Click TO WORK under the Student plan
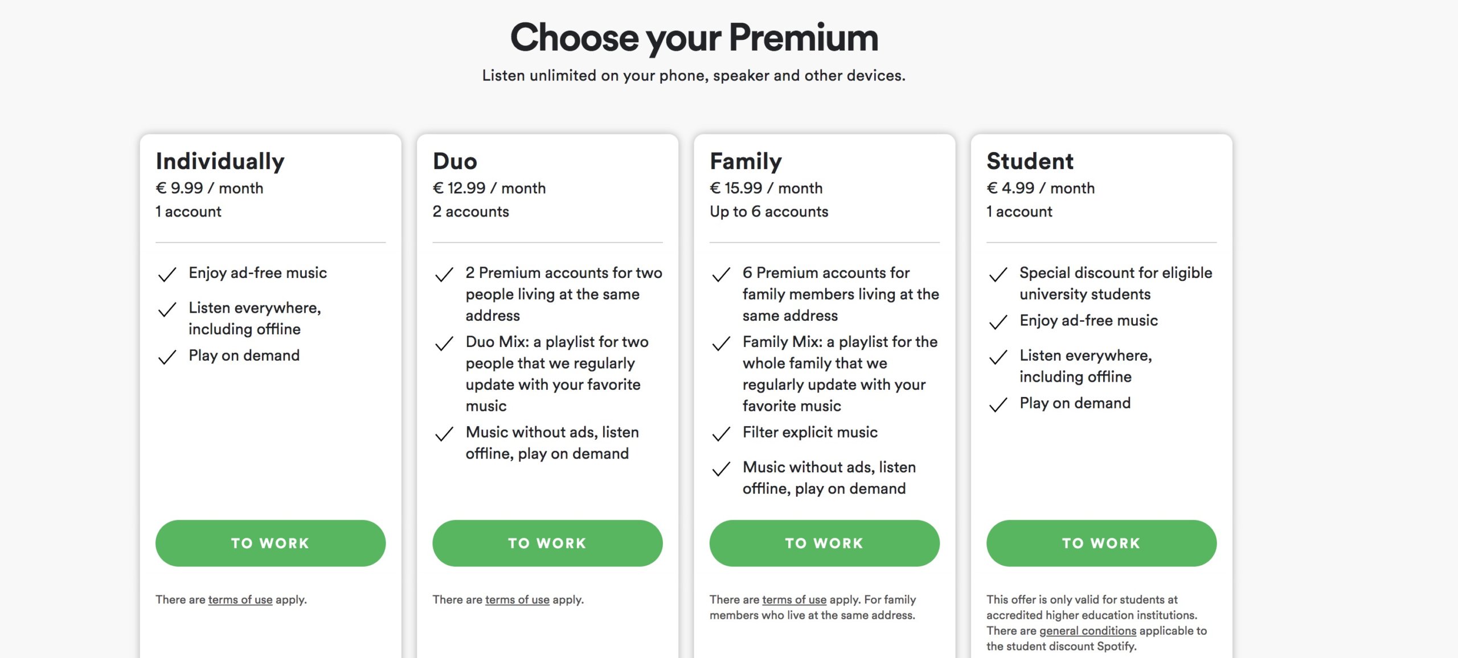 pos(1101,543)
